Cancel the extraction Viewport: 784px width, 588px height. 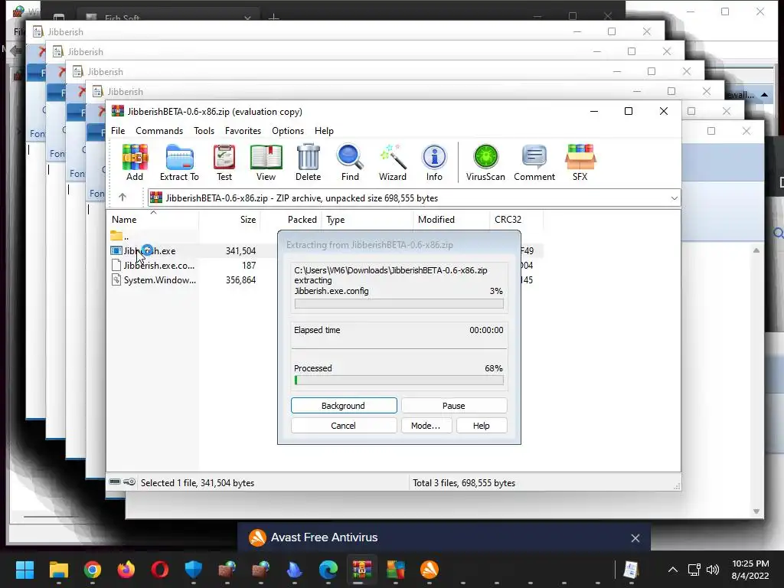344,426
